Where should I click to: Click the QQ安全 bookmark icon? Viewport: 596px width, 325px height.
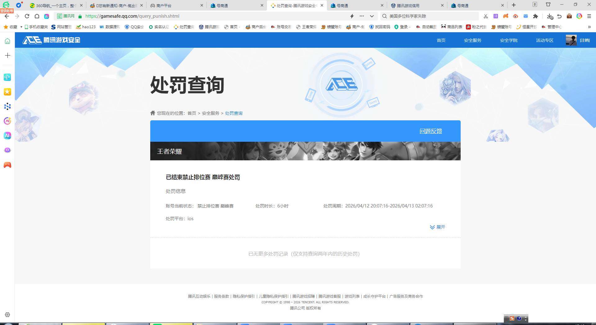126,27
